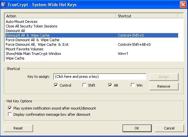Select Show/Hide Main TrueCrypt Window action
Screen dimensions: 188x137
[92, 54]
